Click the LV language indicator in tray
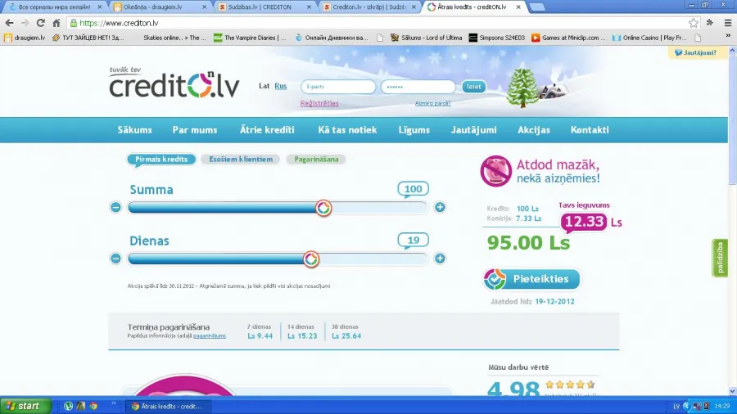The height and width of the screenshot is (414, 737). point(676,406)
